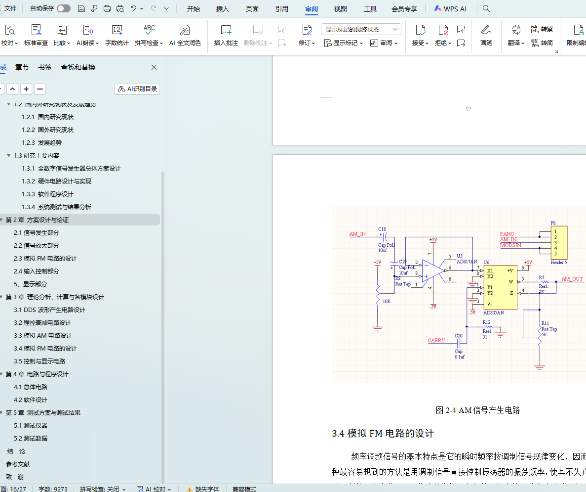
Task: Expand the 拼写检查 dropdown menu
Action: (x=162, y=44)
